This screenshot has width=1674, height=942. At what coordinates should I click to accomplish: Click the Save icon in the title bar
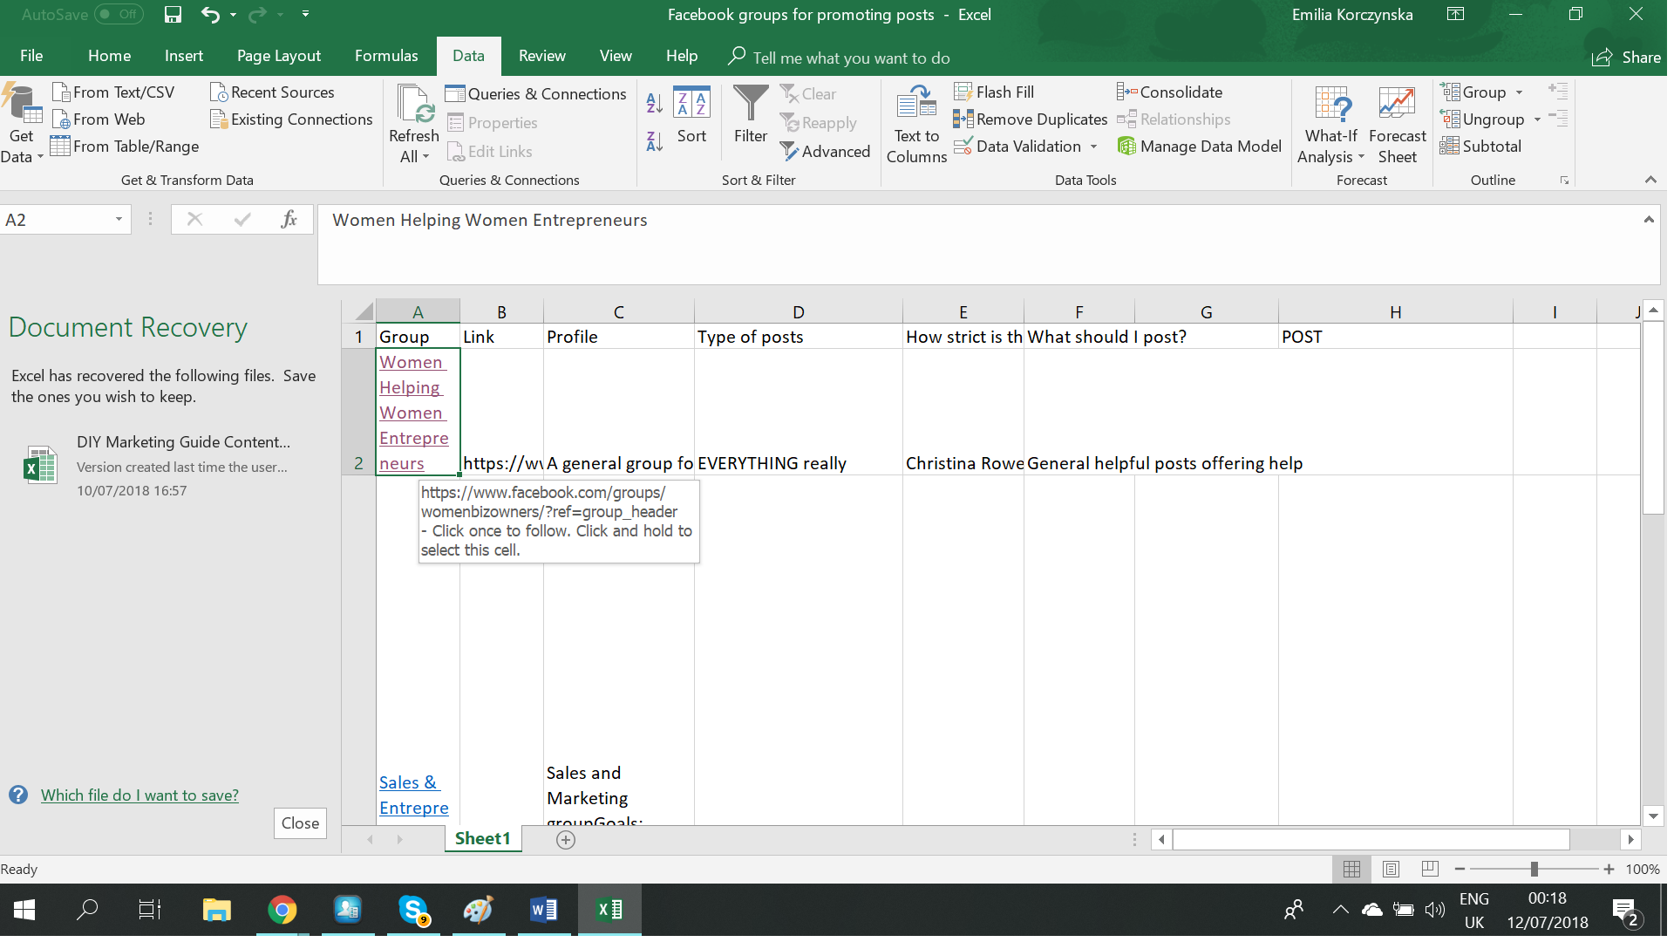coord(173,15)
